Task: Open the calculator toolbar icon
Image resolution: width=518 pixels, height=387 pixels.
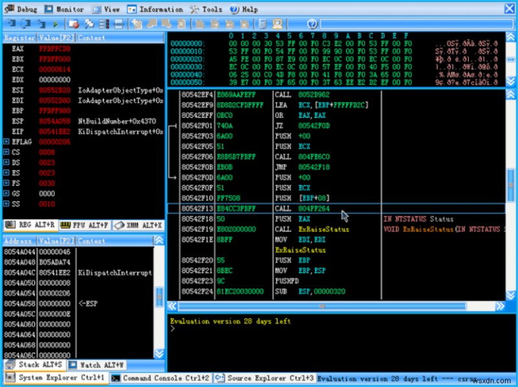Action: click(263, 24)
